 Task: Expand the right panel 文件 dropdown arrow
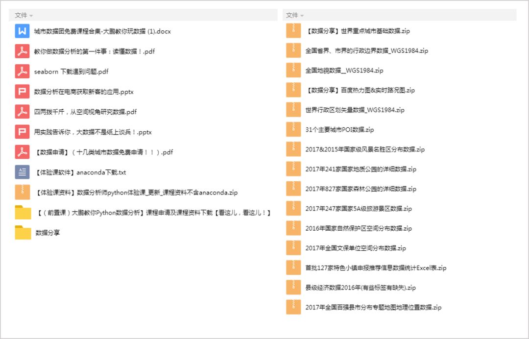[x=301, y=15]
